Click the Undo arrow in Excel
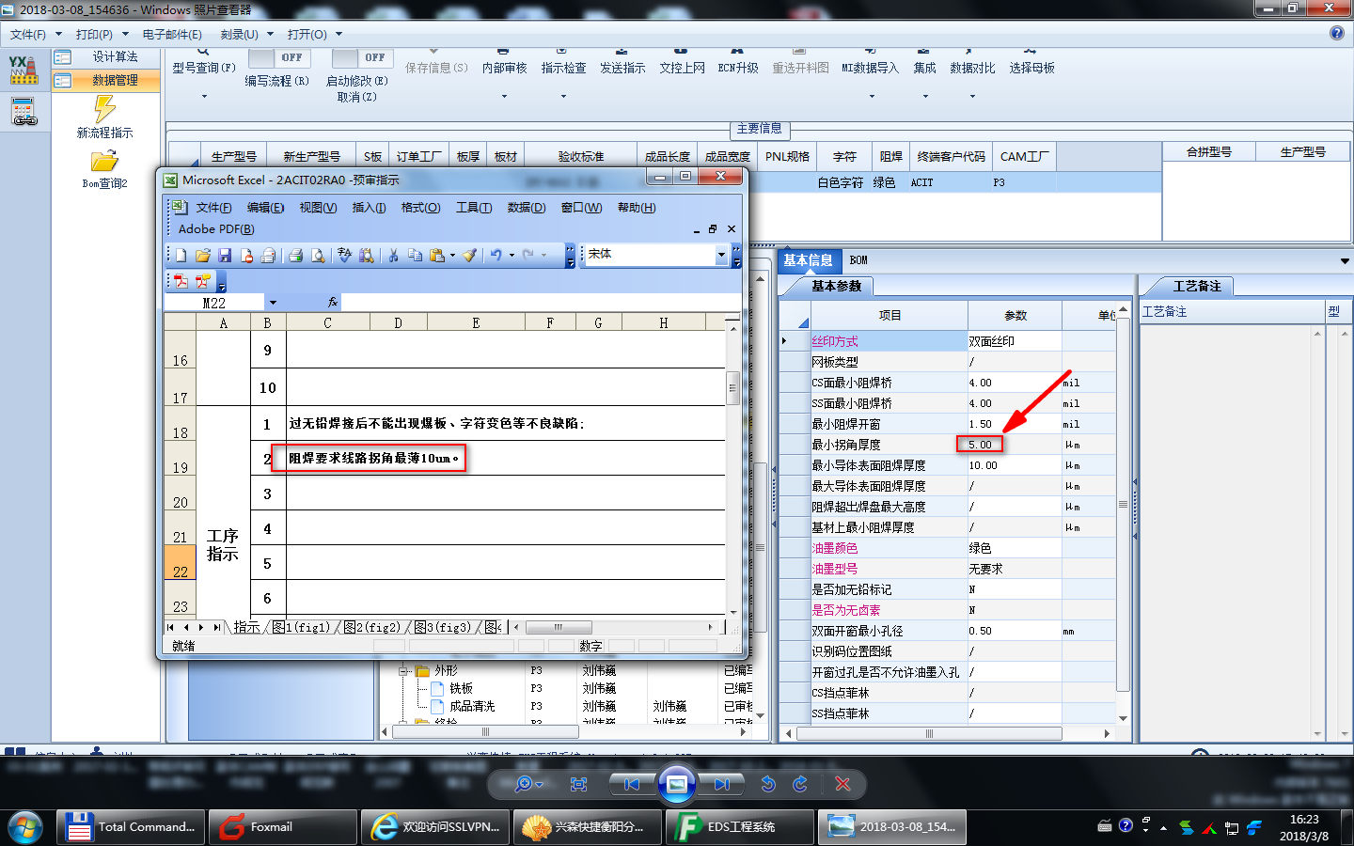The height and width of the screenshot is (846, 1354). point(496,255)
